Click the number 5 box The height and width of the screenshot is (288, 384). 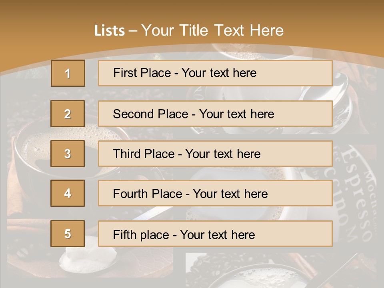tap(68, 234)
